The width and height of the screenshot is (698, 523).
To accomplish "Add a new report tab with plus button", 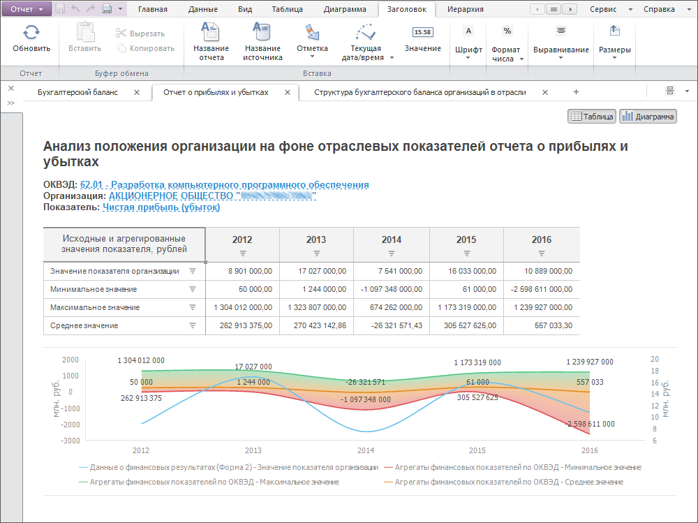I will click(x=575, y=91).
